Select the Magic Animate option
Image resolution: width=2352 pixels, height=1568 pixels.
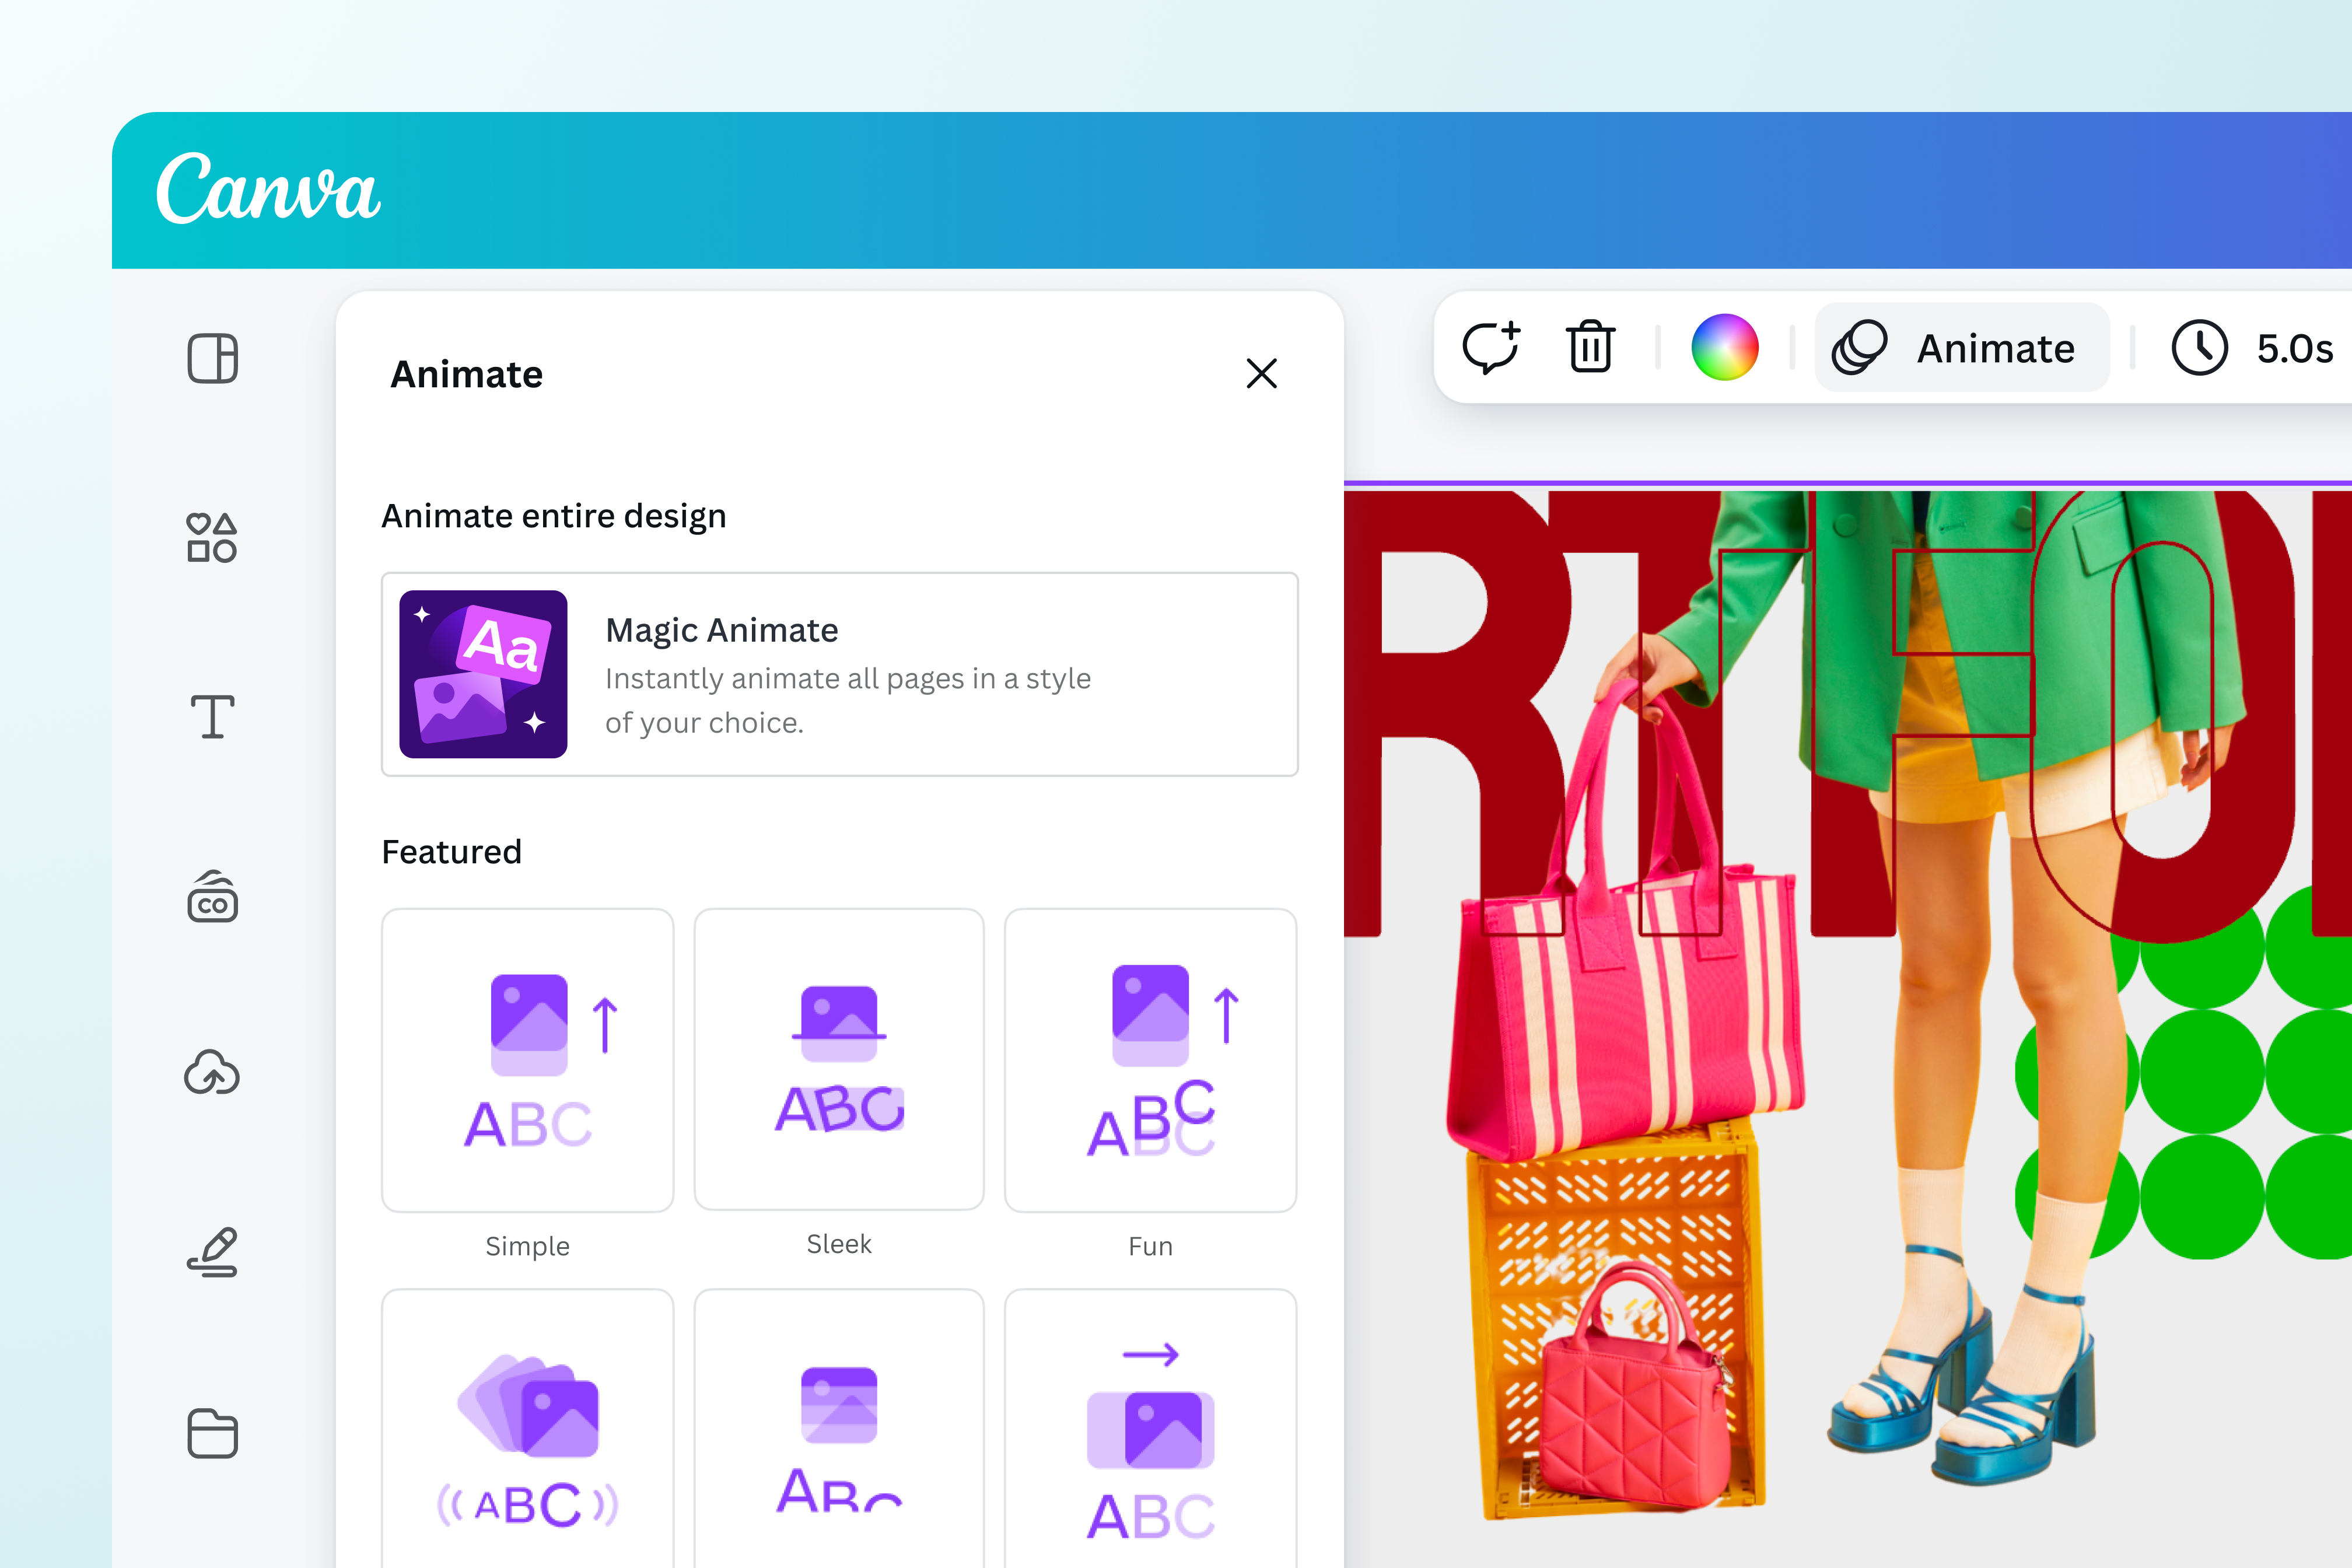[840, 674]
